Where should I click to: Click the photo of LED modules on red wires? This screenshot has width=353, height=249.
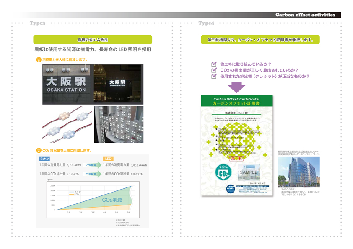coord(67,125)
